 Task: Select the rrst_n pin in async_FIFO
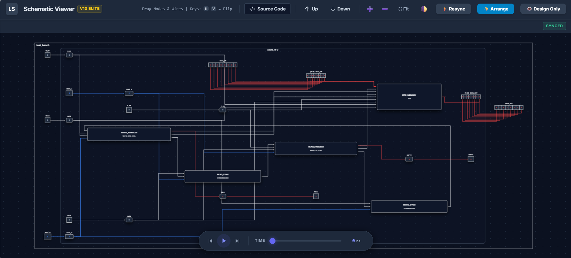[x=69, y=236]
